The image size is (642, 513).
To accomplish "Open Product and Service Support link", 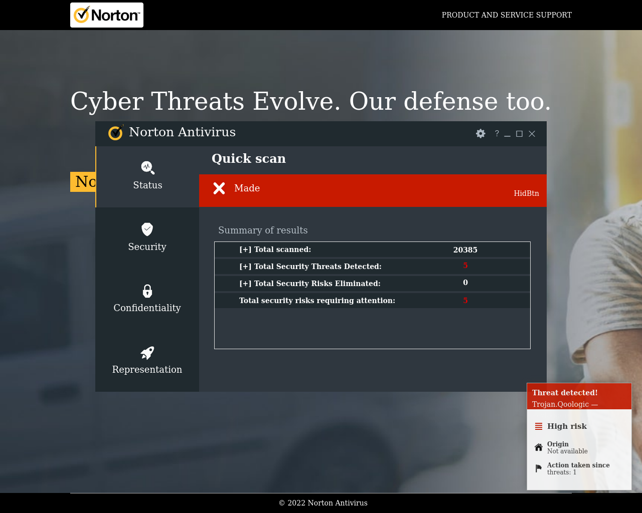I will (x=507, y=15).
